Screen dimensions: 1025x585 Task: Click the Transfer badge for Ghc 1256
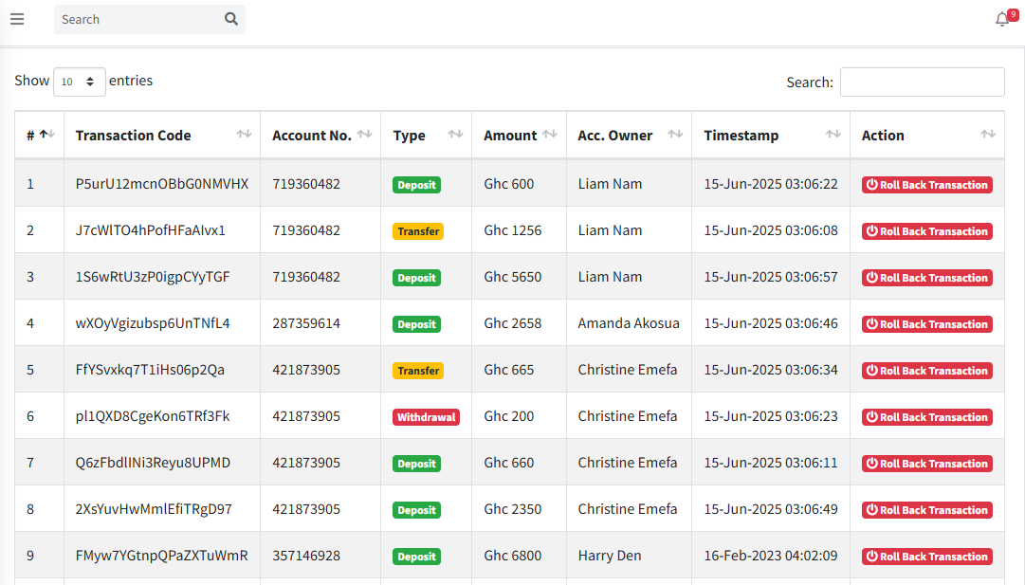click(x=418, y=231)
